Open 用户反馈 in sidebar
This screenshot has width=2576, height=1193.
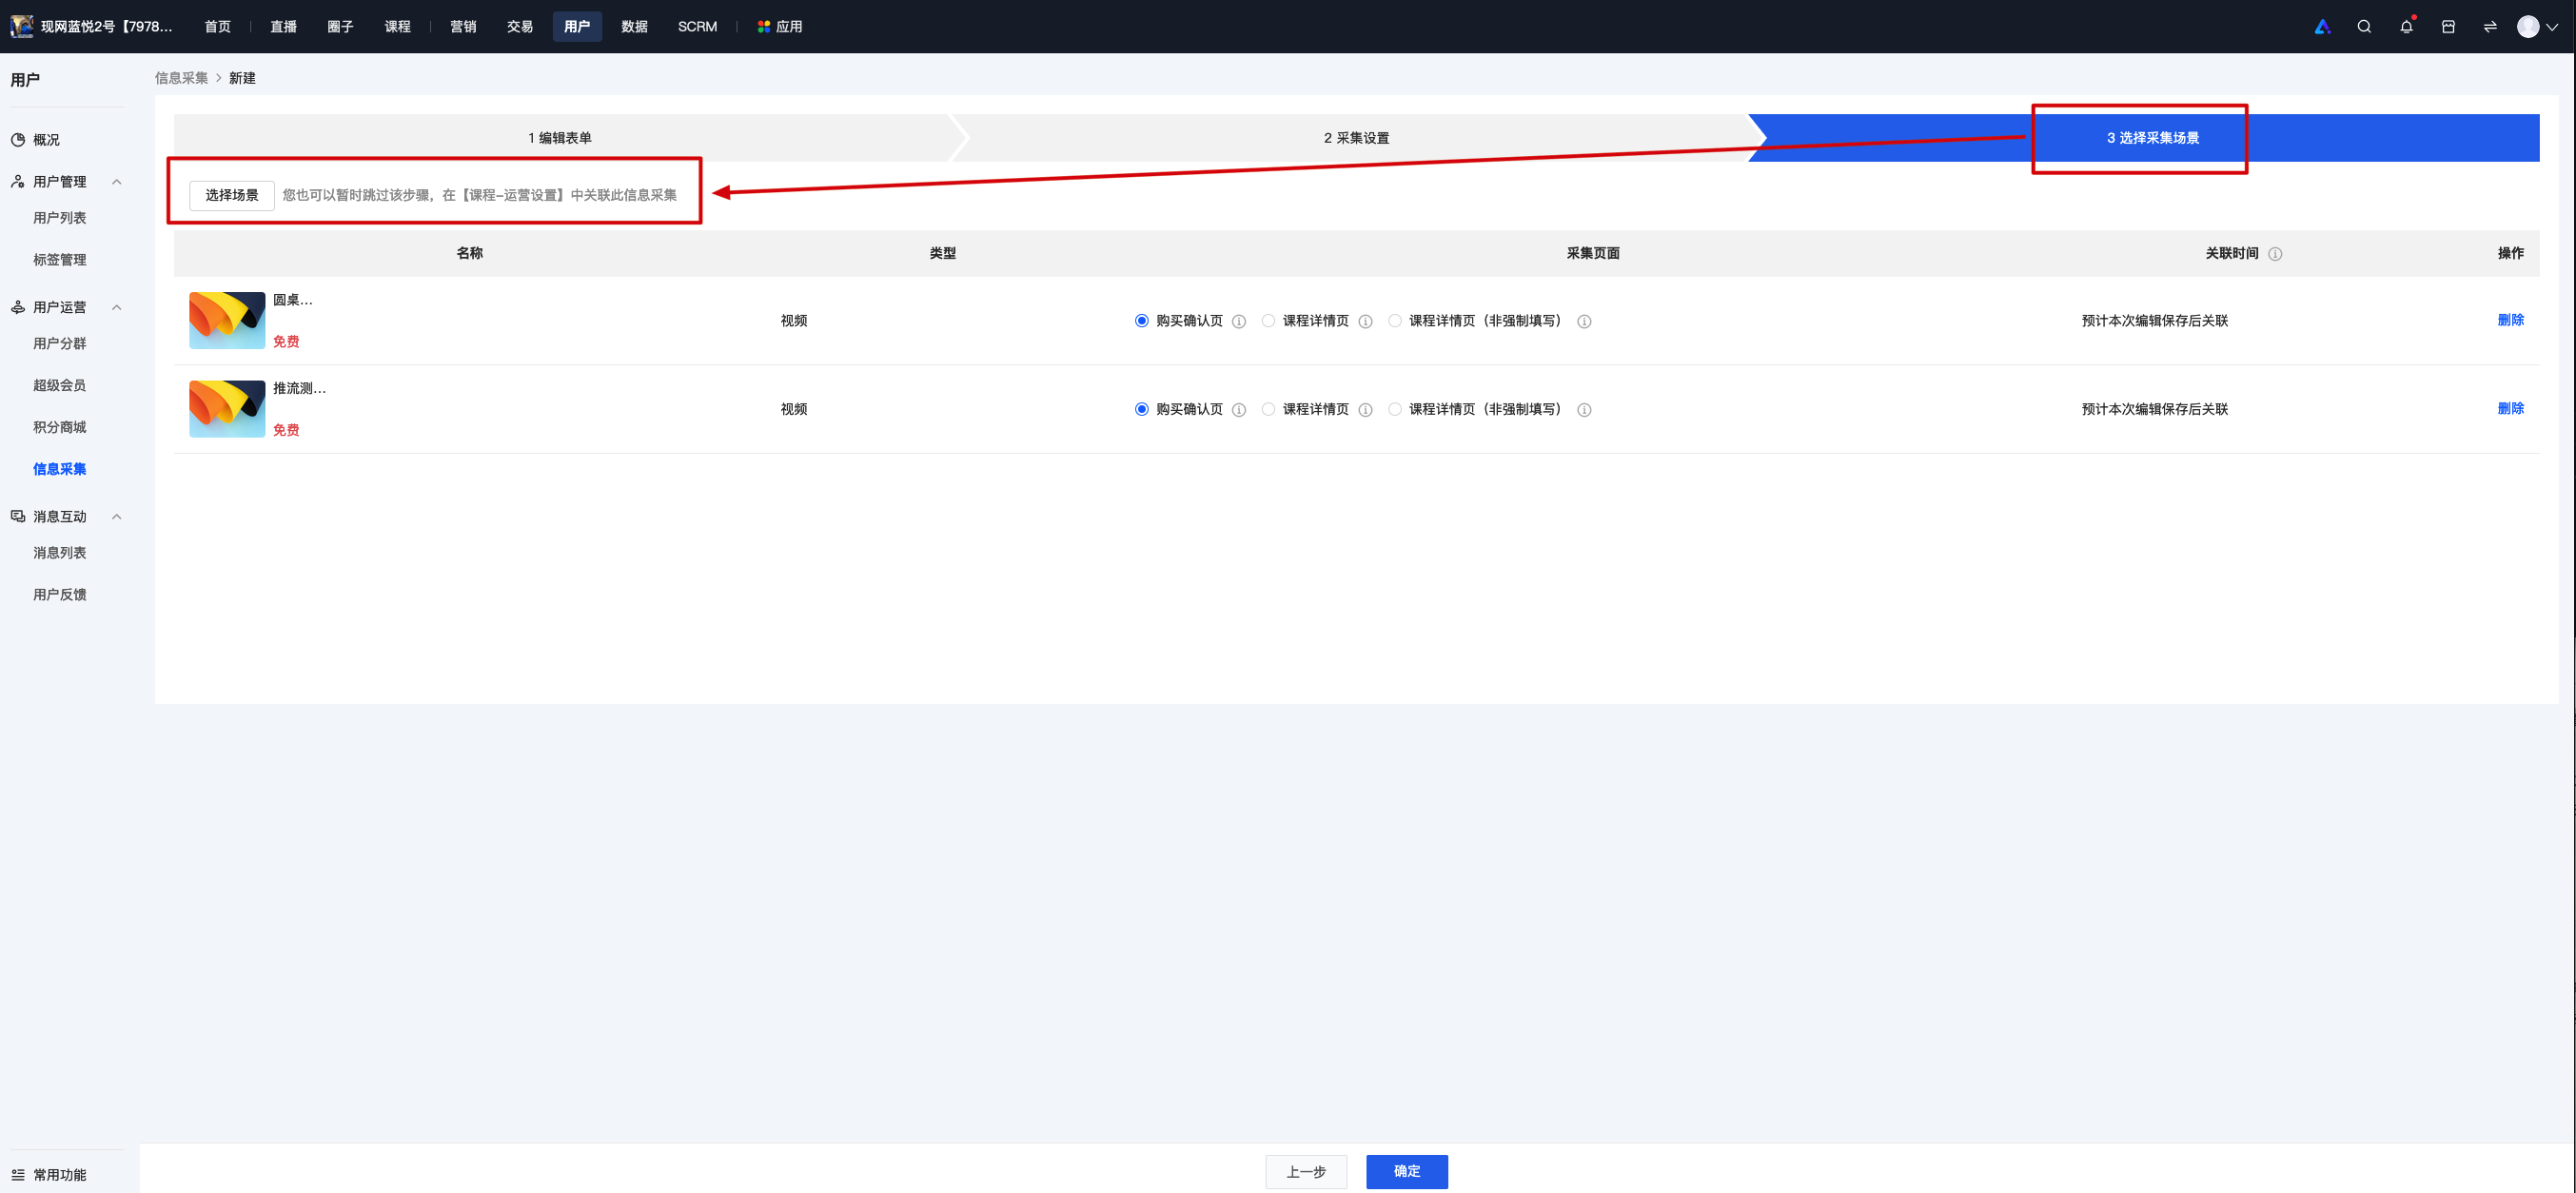point(60,595)
